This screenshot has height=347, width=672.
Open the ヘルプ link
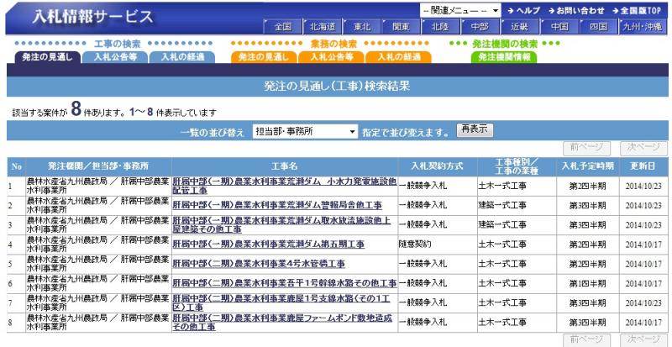coord(523,11)
